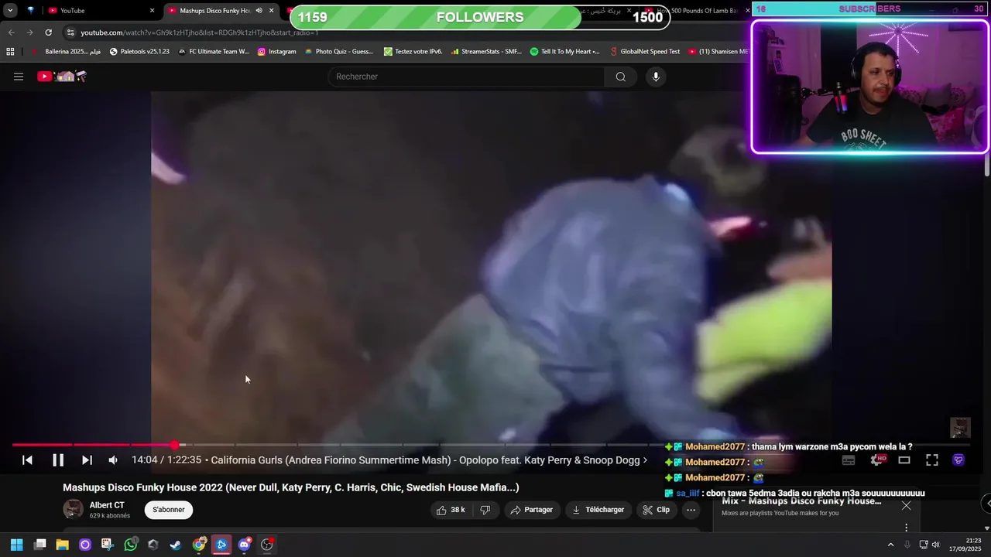The height and width of the screenshot is (557, 991).
Task: Open Google Chrome from the taskbar
Action: click(199, 545)
